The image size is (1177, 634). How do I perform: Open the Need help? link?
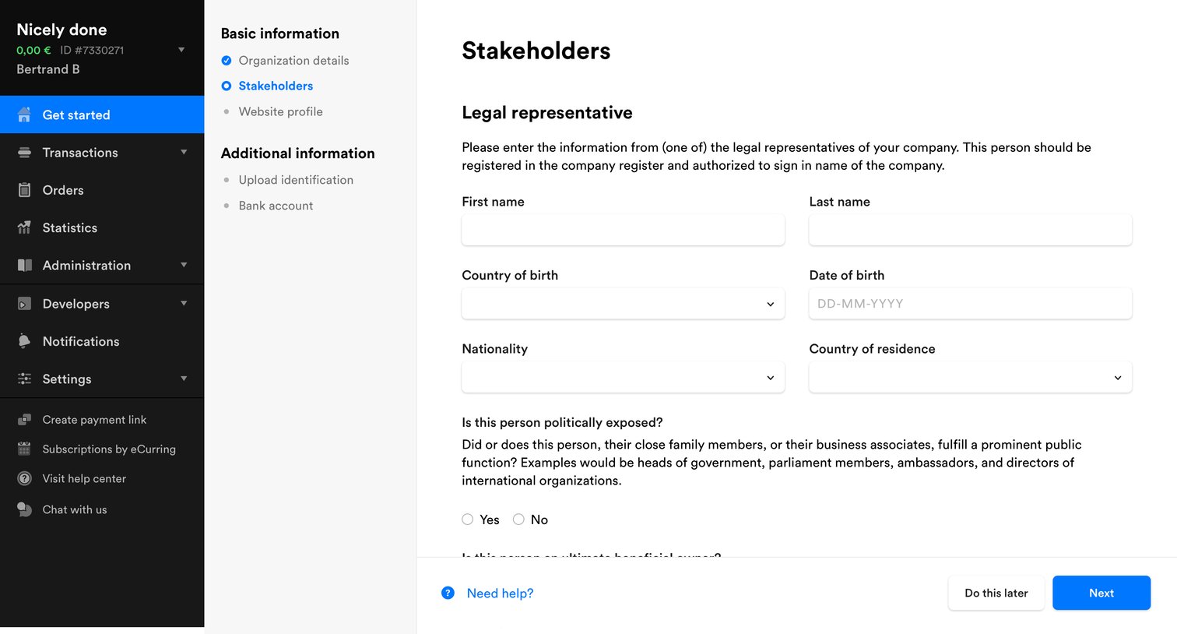click(500, 593)
